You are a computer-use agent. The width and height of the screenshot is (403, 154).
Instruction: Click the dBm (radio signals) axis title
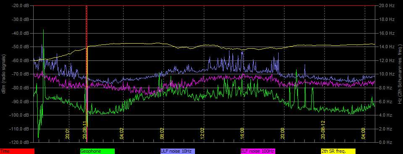pos(4,74)
